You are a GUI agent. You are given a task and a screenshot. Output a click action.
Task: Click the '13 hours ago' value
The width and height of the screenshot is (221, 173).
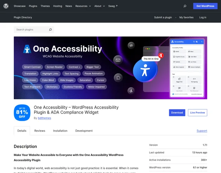200,153
